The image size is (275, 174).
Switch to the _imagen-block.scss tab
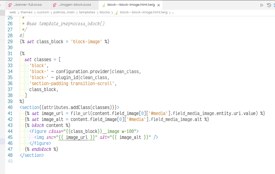coord(75,5)
